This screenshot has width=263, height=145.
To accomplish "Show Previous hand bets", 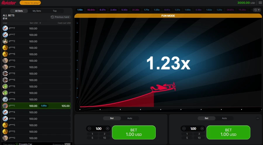I will 60,17.
